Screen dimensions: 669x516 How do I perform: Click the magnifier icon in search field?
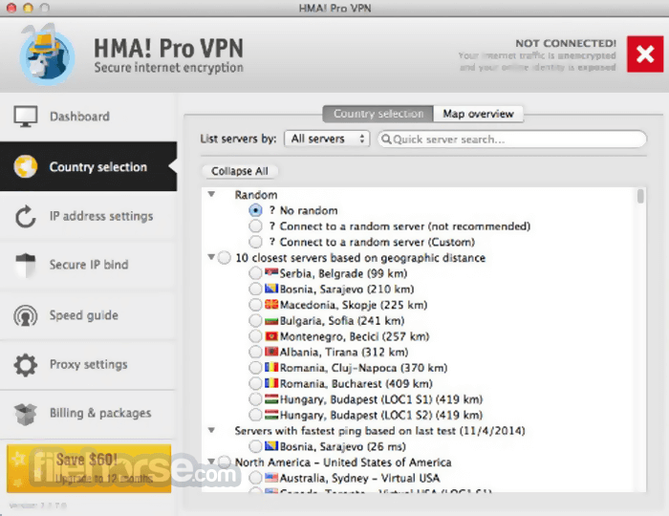386,139
